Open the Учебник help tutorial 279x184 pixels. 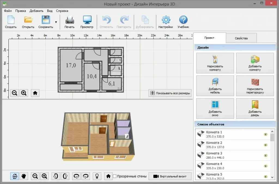pyautogui.click(x=183, y=22)
